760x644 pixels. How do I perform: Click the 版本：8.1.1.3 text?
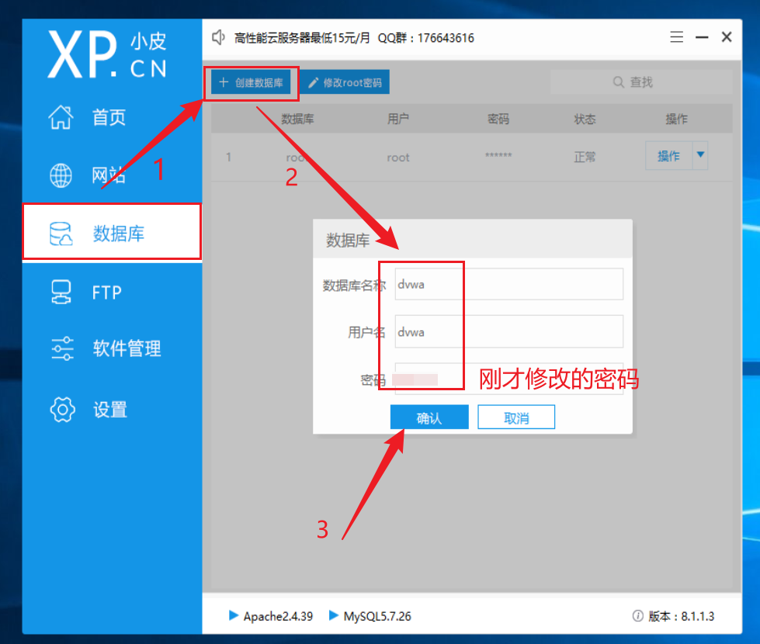point(681,616)
